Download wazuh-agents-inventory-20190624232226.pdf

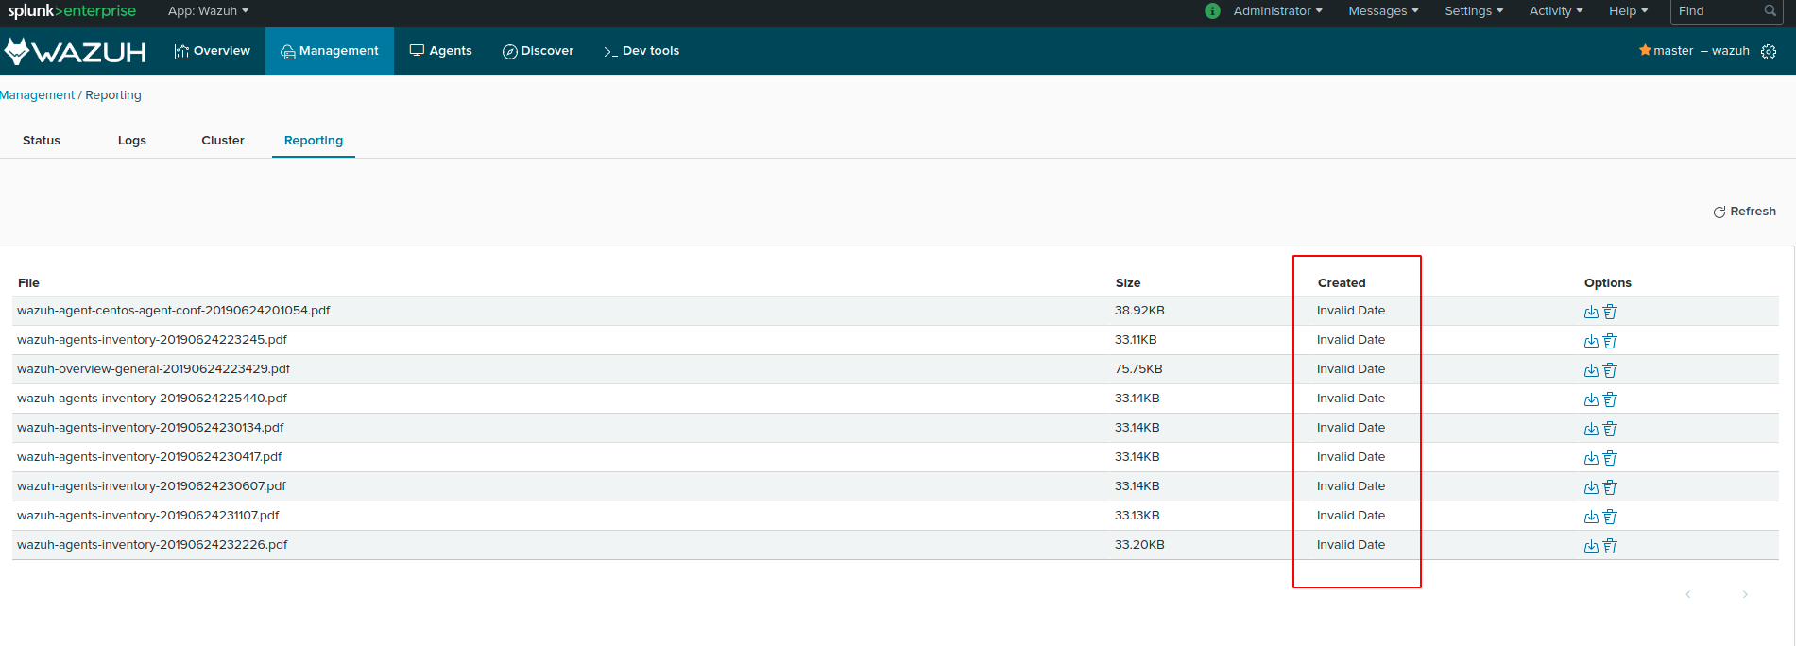click(1591, 546)
